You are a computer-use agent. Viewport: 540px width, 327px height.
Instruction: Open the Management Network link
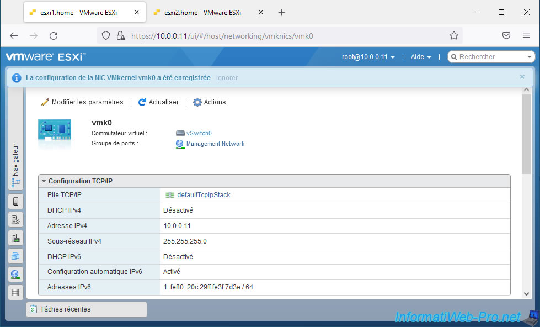(x=215, y=144)
